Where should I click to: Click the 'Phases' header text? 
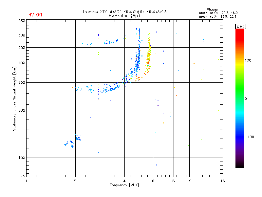coord(212,10)
